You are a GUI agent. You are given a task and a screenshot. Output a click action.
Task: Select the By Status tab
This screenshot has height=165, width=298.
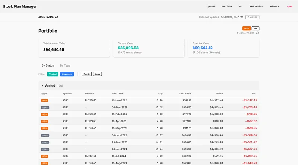(48, 65)
